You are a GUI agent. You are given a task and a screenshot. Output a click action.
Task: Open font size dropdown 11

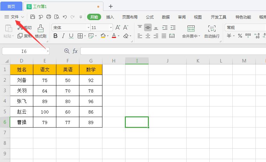click(x=111, y=27)
